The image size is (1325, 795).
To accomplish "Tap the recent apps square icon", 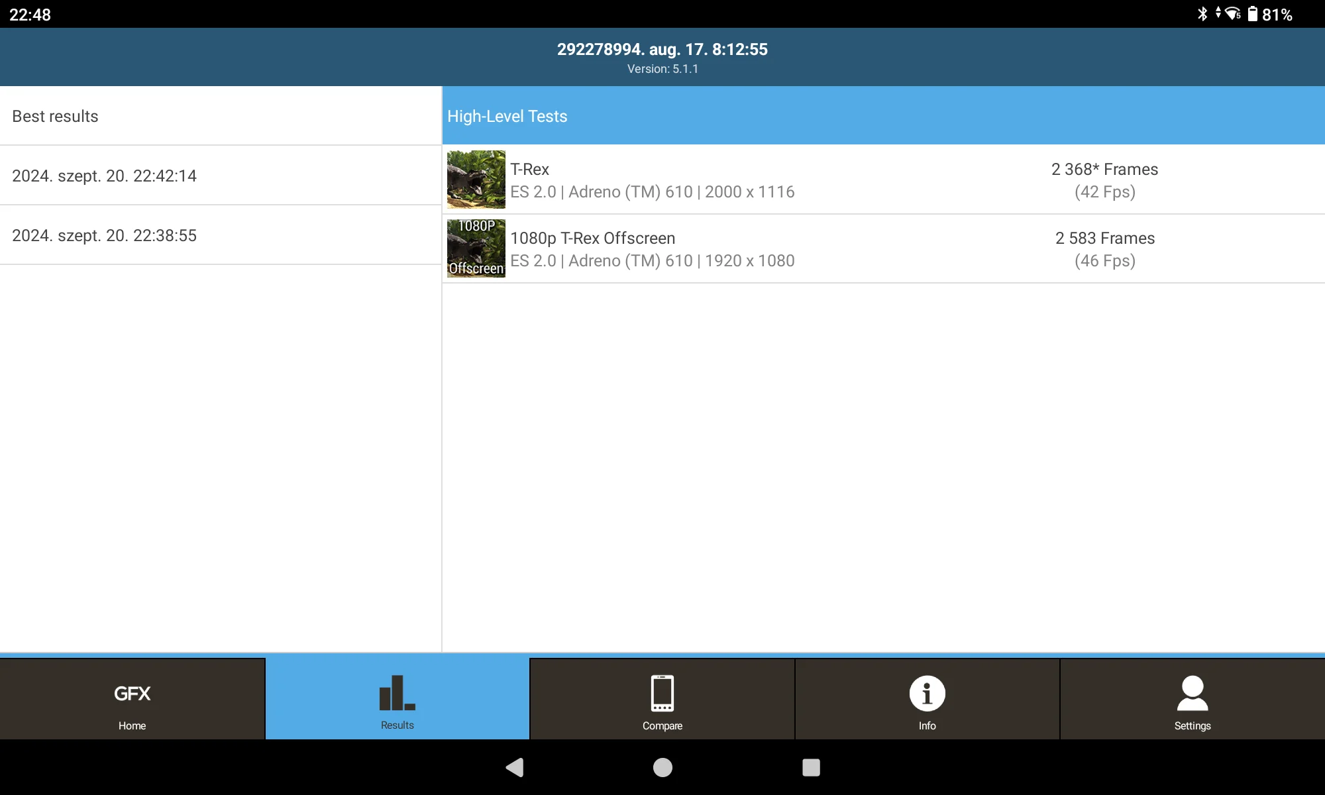I will pyautogui.click(x=811, y=767).
